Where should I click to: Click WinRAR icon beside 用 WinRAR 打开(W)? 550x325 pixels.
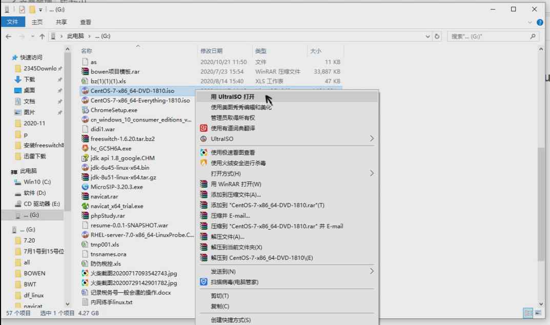coord(203,184)
